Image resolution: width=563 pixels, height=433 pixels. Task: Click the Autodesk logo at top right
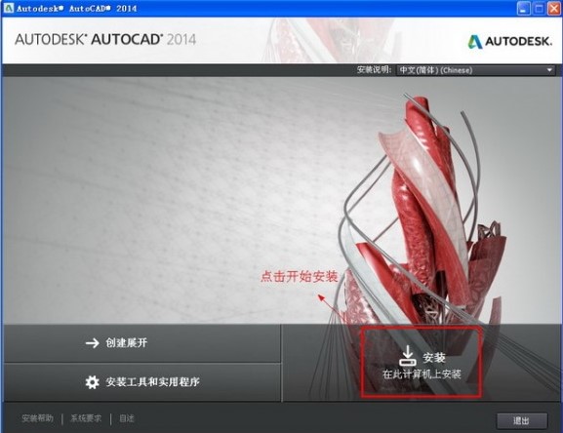[x=510, y=42]
